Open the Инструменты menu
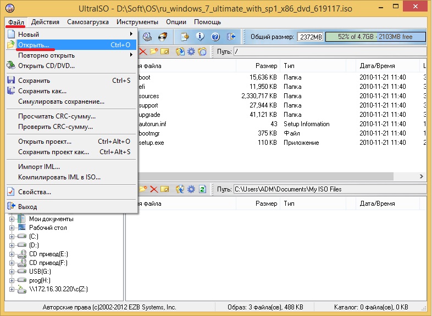 pos(137,22)
